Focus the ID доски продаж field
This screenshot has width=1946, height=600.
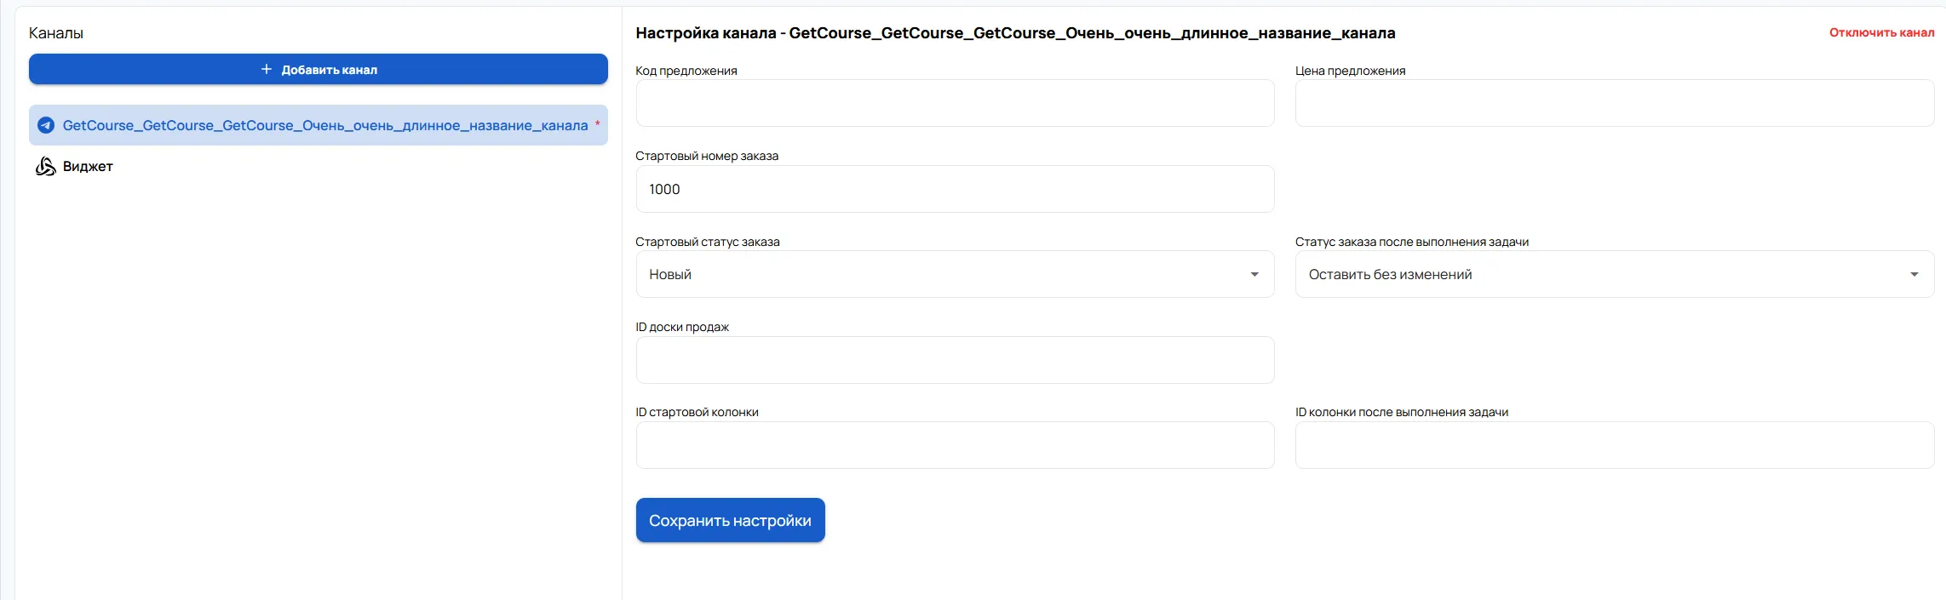click(955, 360)
